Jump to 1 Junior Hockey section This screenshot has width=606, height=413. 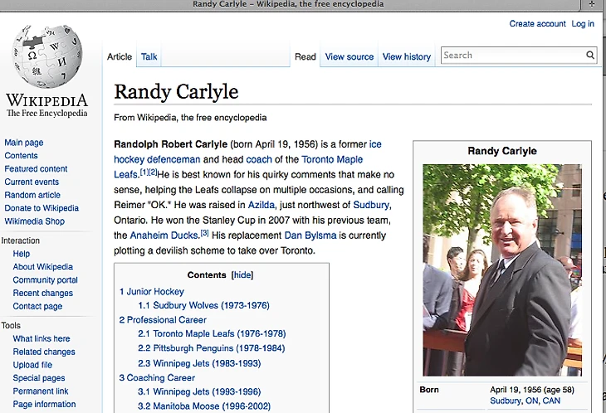coord(151,291)
